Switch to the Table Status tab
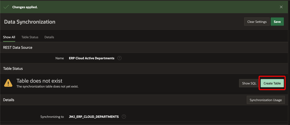 pos(30,37)
